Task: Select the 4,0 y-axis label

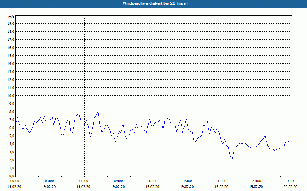Action: (12, 144)
